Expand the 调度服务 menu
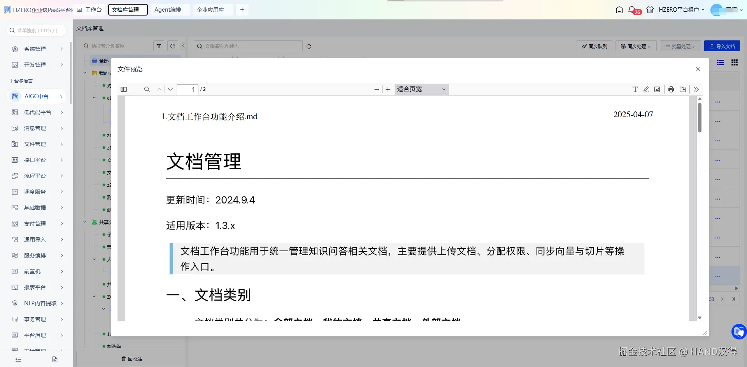 point(37,192)
